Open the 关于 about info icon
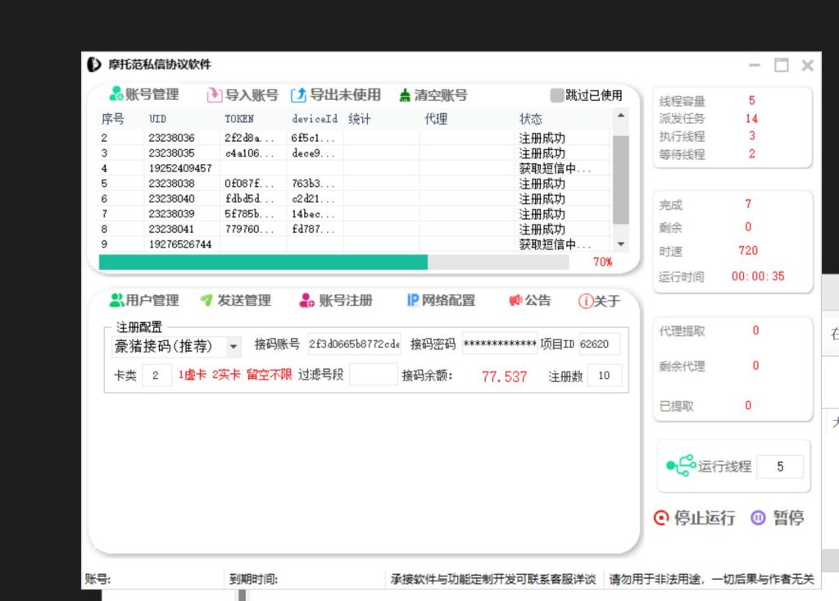The image size is (839, 601). click(585, 301)
